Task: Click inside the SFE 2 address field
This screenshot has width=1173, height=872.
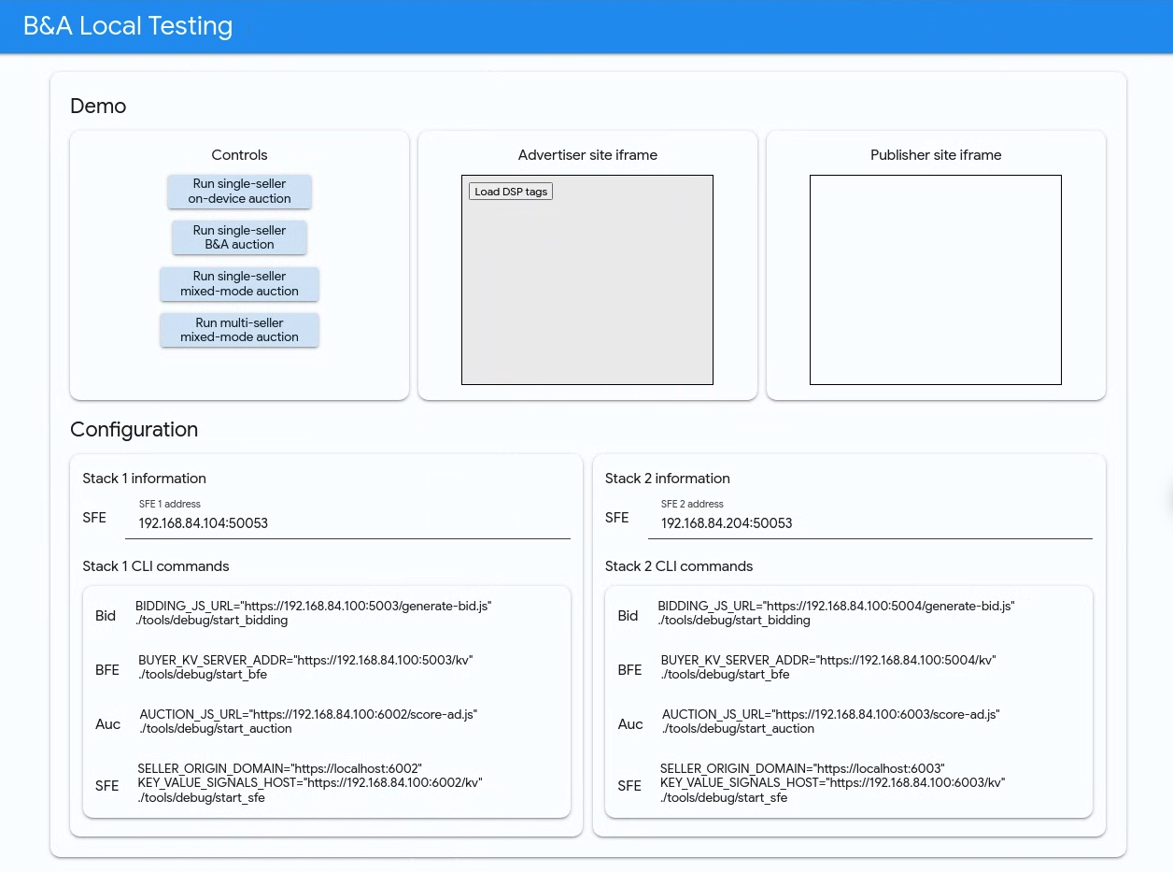Action: (870, 523)
